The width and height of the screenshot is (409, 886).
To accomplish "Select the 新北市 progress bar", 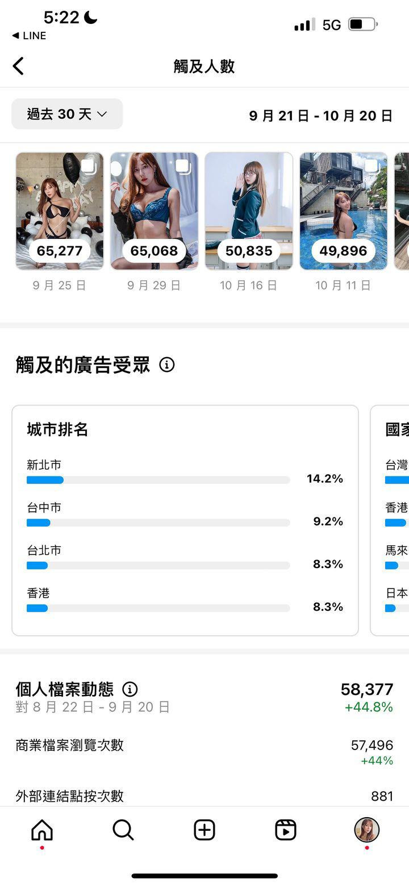I will pos(158,480).
